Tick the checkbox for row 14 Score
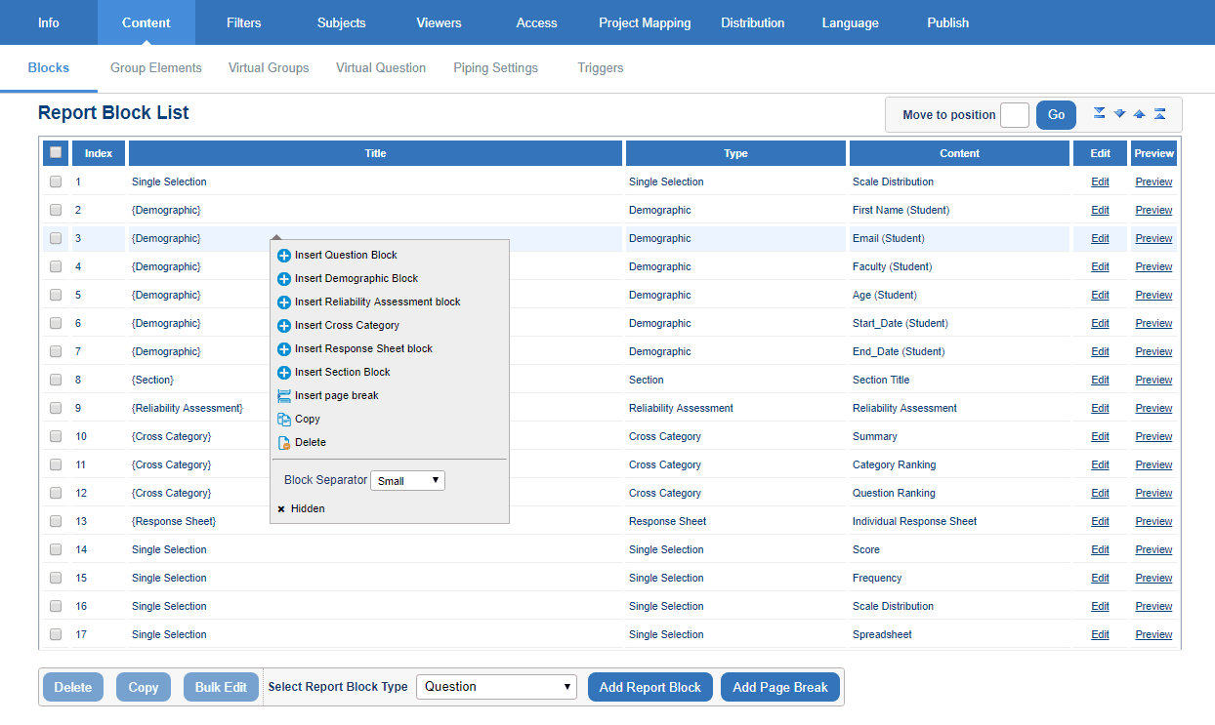The height and width of the screenshot is (725, 1215). (56, 549)
